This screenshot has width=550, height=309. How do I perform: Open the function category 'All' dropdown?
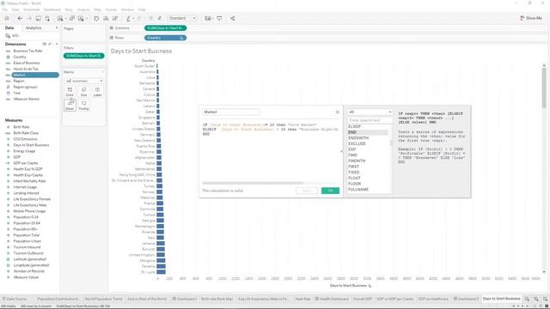(x=370, y=112)
